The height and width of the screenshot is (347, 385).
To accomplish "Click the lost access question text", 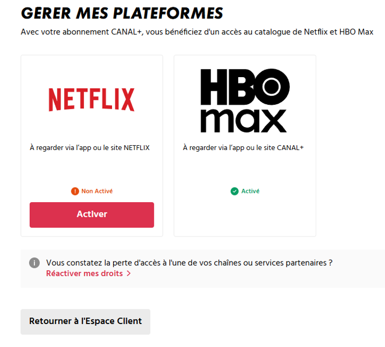I will pos(189,263).
